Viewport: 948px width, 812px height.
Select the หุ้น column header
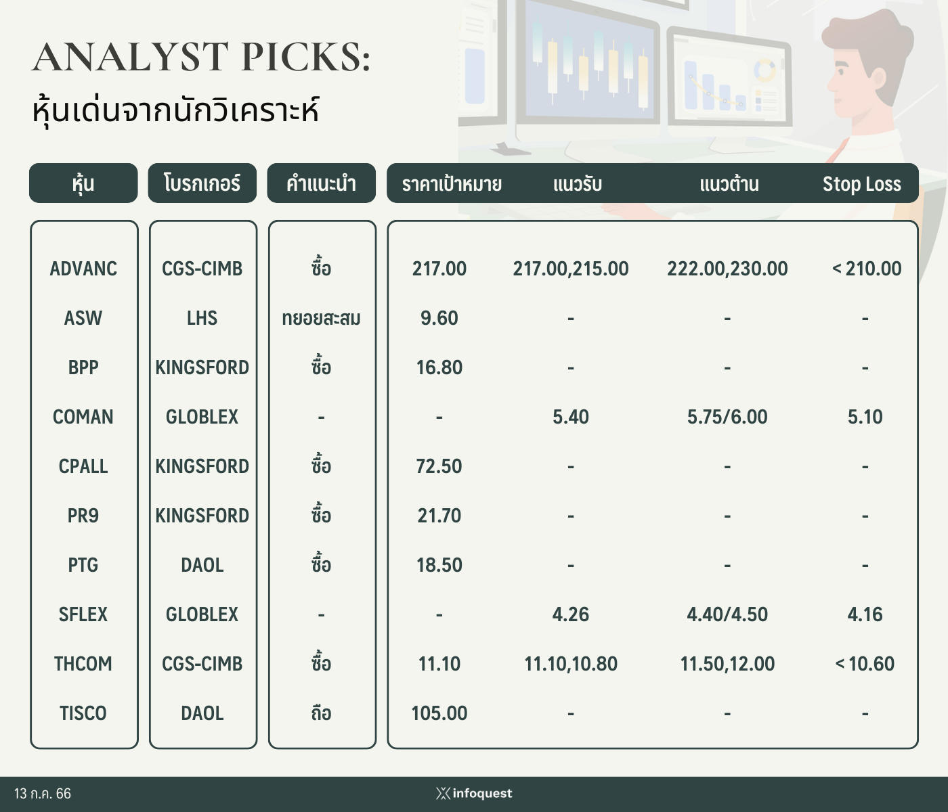pos(83,183)
